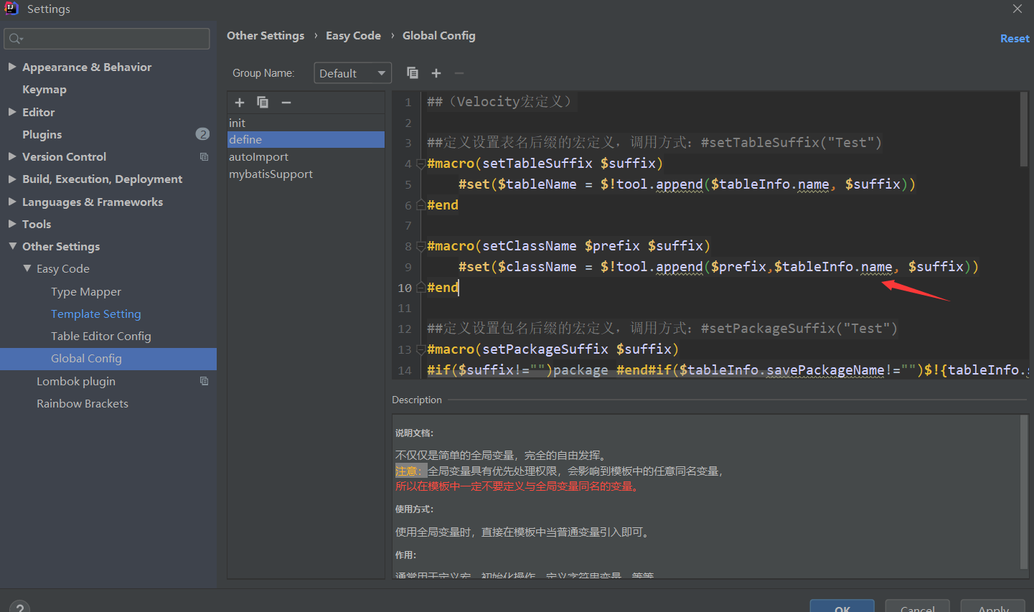This screenshot has width=1034, height=612.
Task: Add a new global config item
Action: (240, 103)
